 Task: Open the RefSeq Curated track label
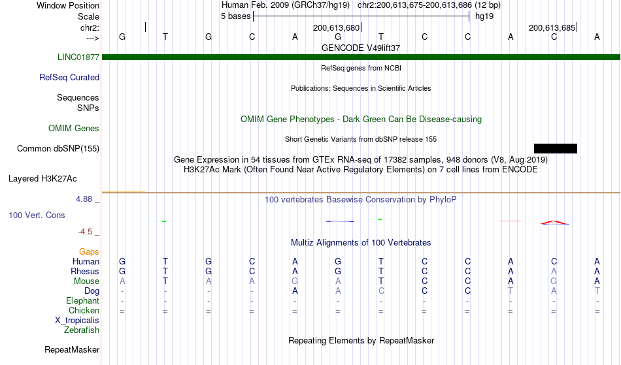pyautogui.click(x=69, y=77)
